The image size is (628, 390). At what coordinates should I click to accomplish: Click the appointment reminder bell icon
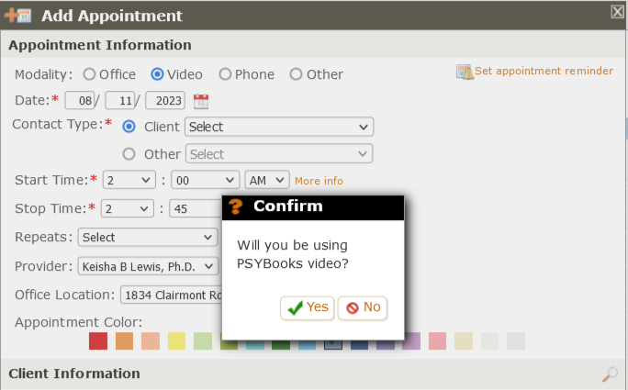[465, 72]
